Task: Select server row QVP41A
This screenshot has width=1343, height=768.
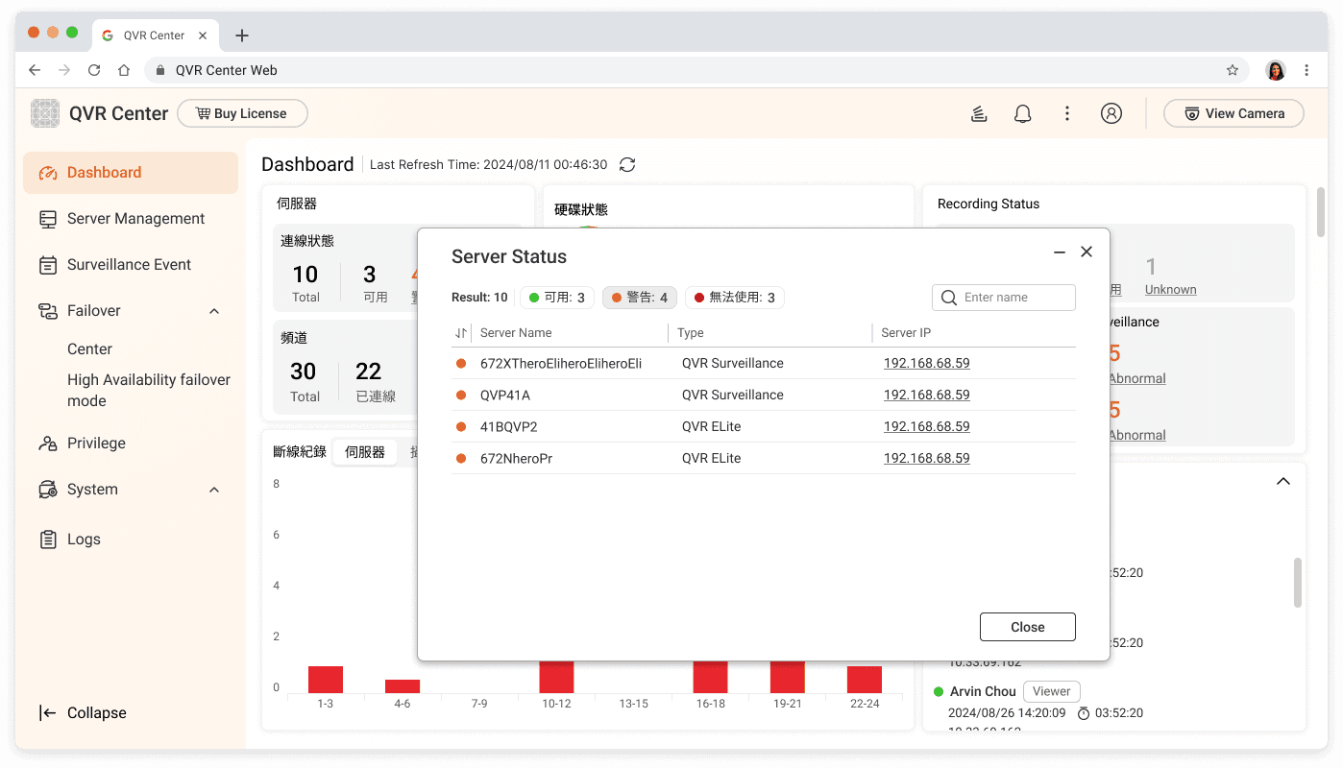Action: click(x=764, y=396)
